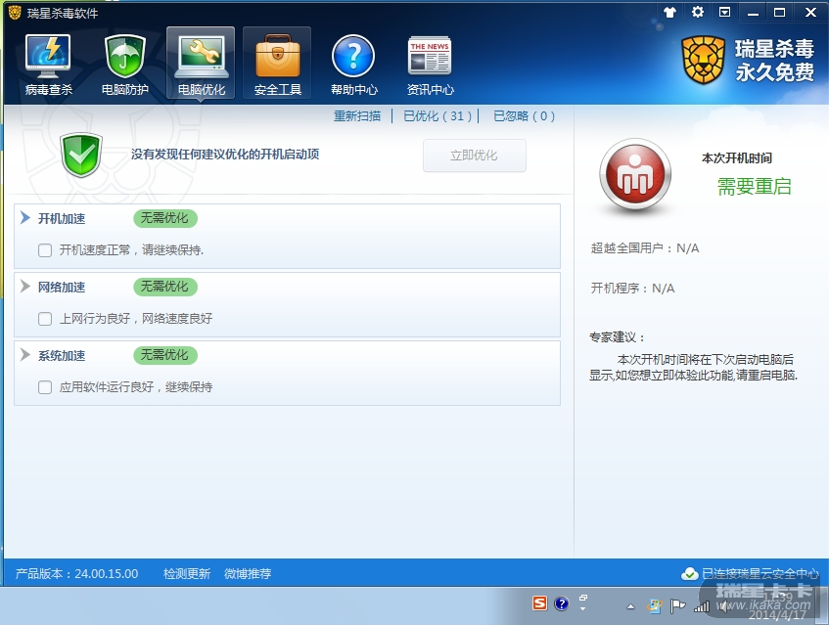Open the Action Center flag tray icon
This screenshot has width=829, height=625.
tap(677, 606)
